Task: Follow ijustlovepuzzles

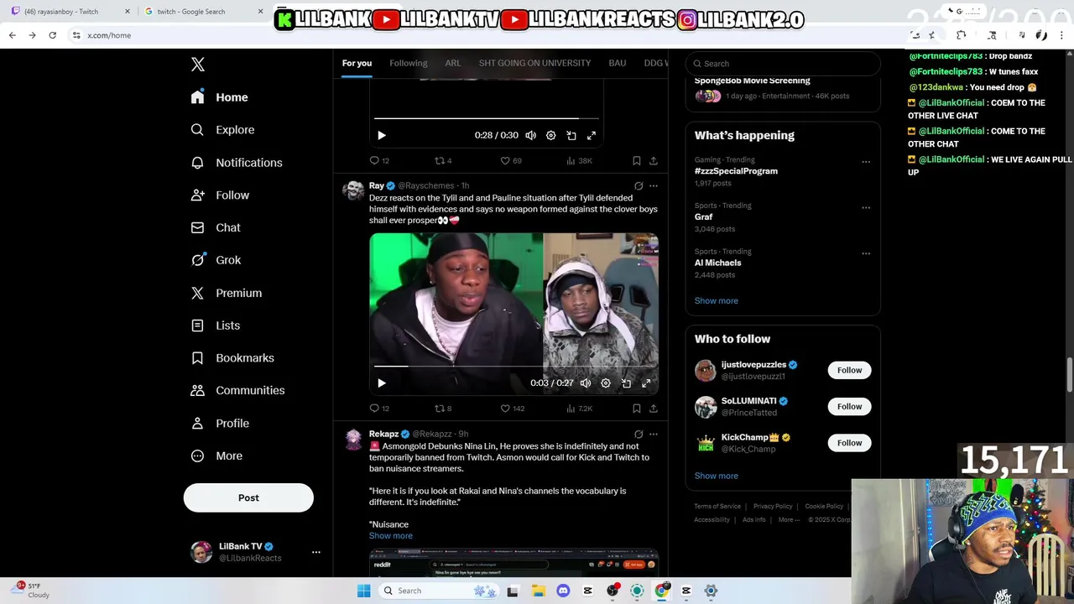Action: coord(849,370)
